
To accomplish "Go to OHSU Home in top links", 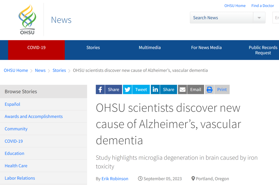I will pyautogui.click(x=235, y=6).
